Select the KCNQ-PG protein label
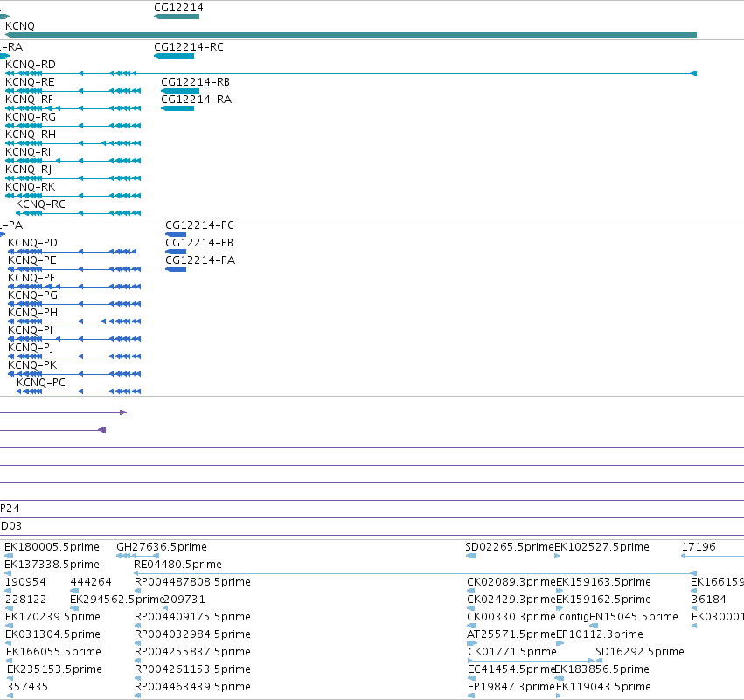The width and height of the screenshot is (744, 700). 32,295
